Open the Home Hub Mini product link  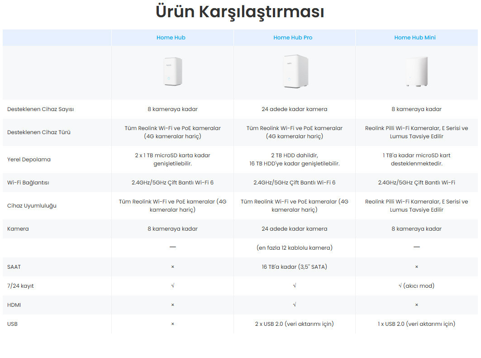[x=415, y=38]
